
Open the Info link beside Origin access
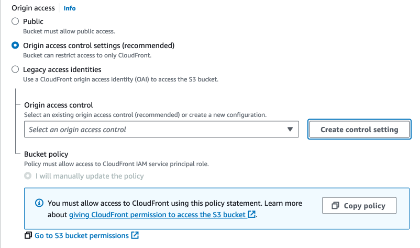click(70, 8)
